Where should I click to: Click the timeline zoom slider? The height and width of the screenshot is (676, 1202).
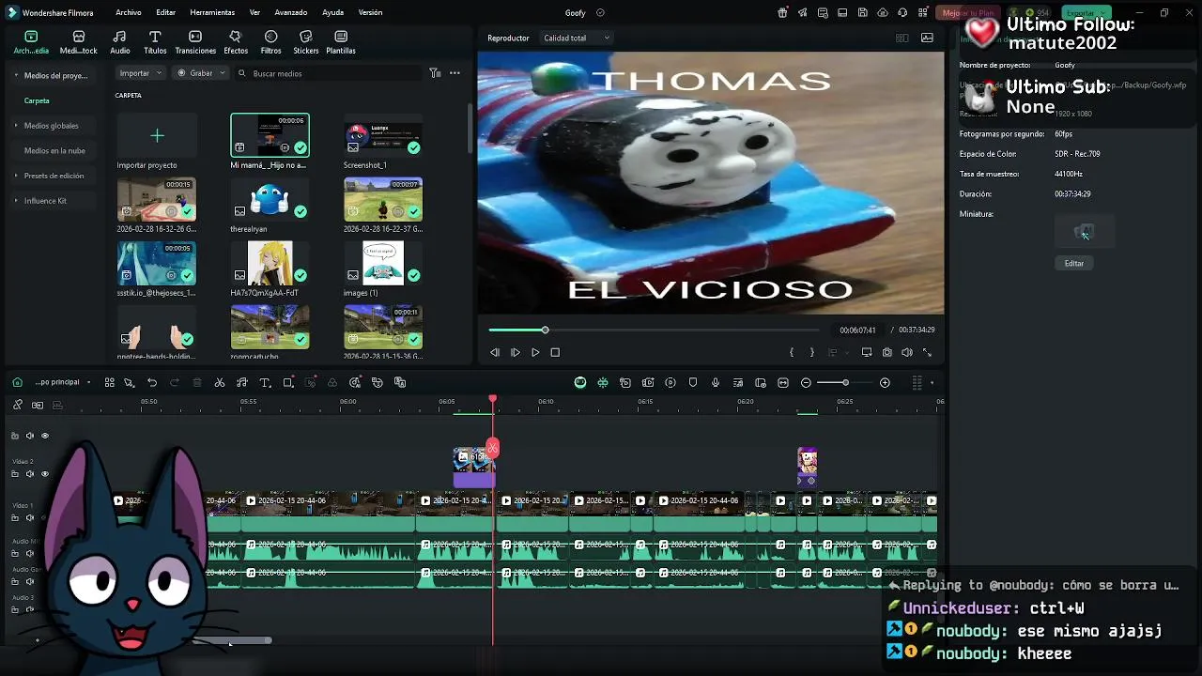(x=845, y=382)
